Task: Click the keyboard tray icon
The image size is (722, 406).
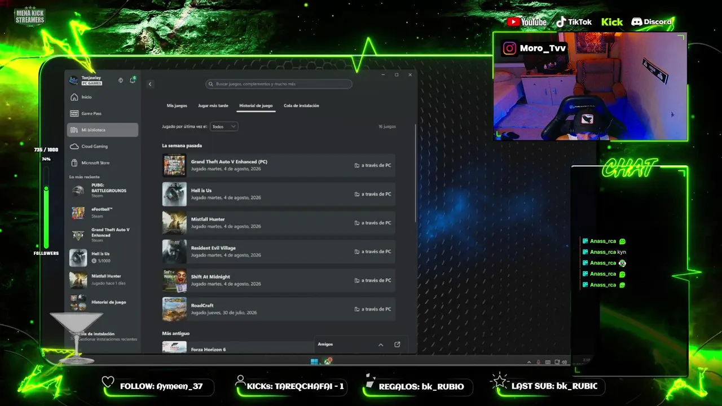Action: coord(547,362)
